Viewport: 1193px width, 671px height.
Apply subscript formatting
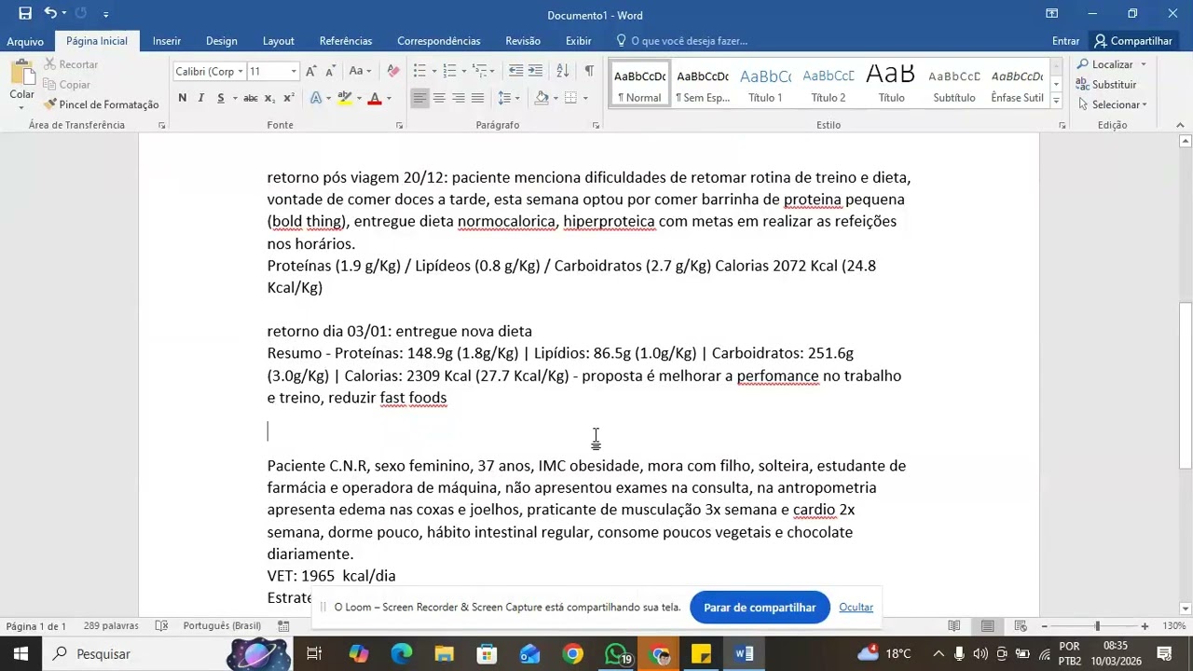click(269, 98)
